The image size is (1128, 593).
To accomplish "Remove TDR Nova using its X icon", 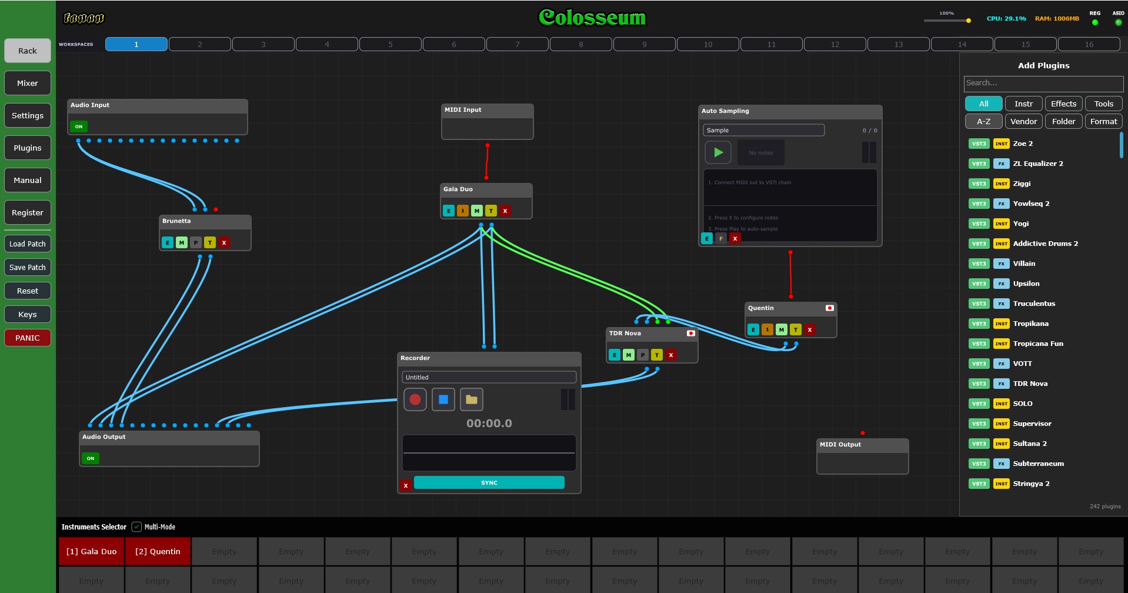I will 671,355.
